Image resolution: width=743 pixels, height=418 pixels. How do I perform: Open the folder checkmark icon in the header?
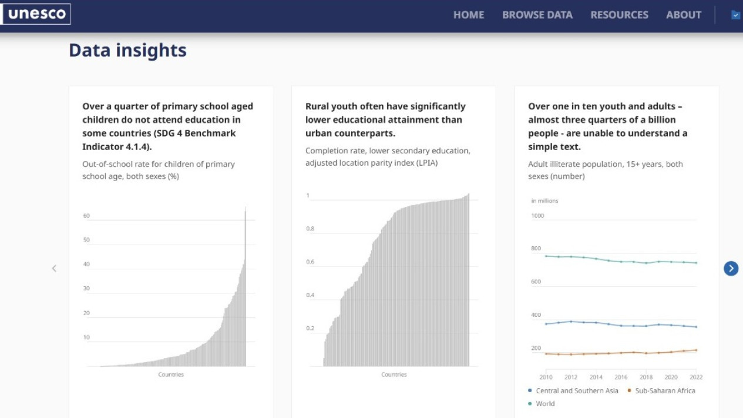click(735, 15)
